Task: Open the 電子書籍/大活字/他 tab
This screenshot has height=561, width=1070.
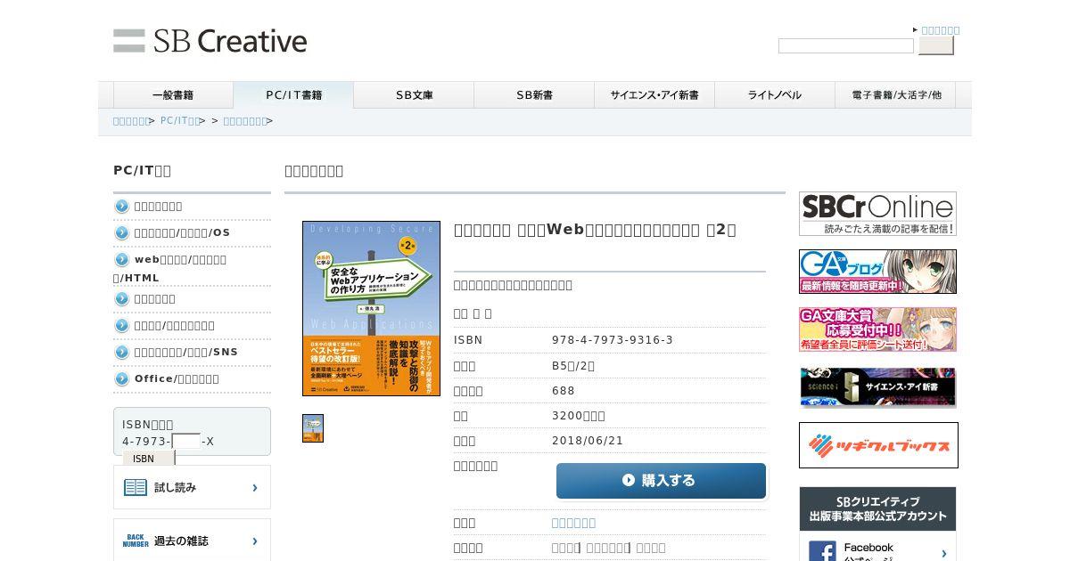Action: (x=895, y=95)
